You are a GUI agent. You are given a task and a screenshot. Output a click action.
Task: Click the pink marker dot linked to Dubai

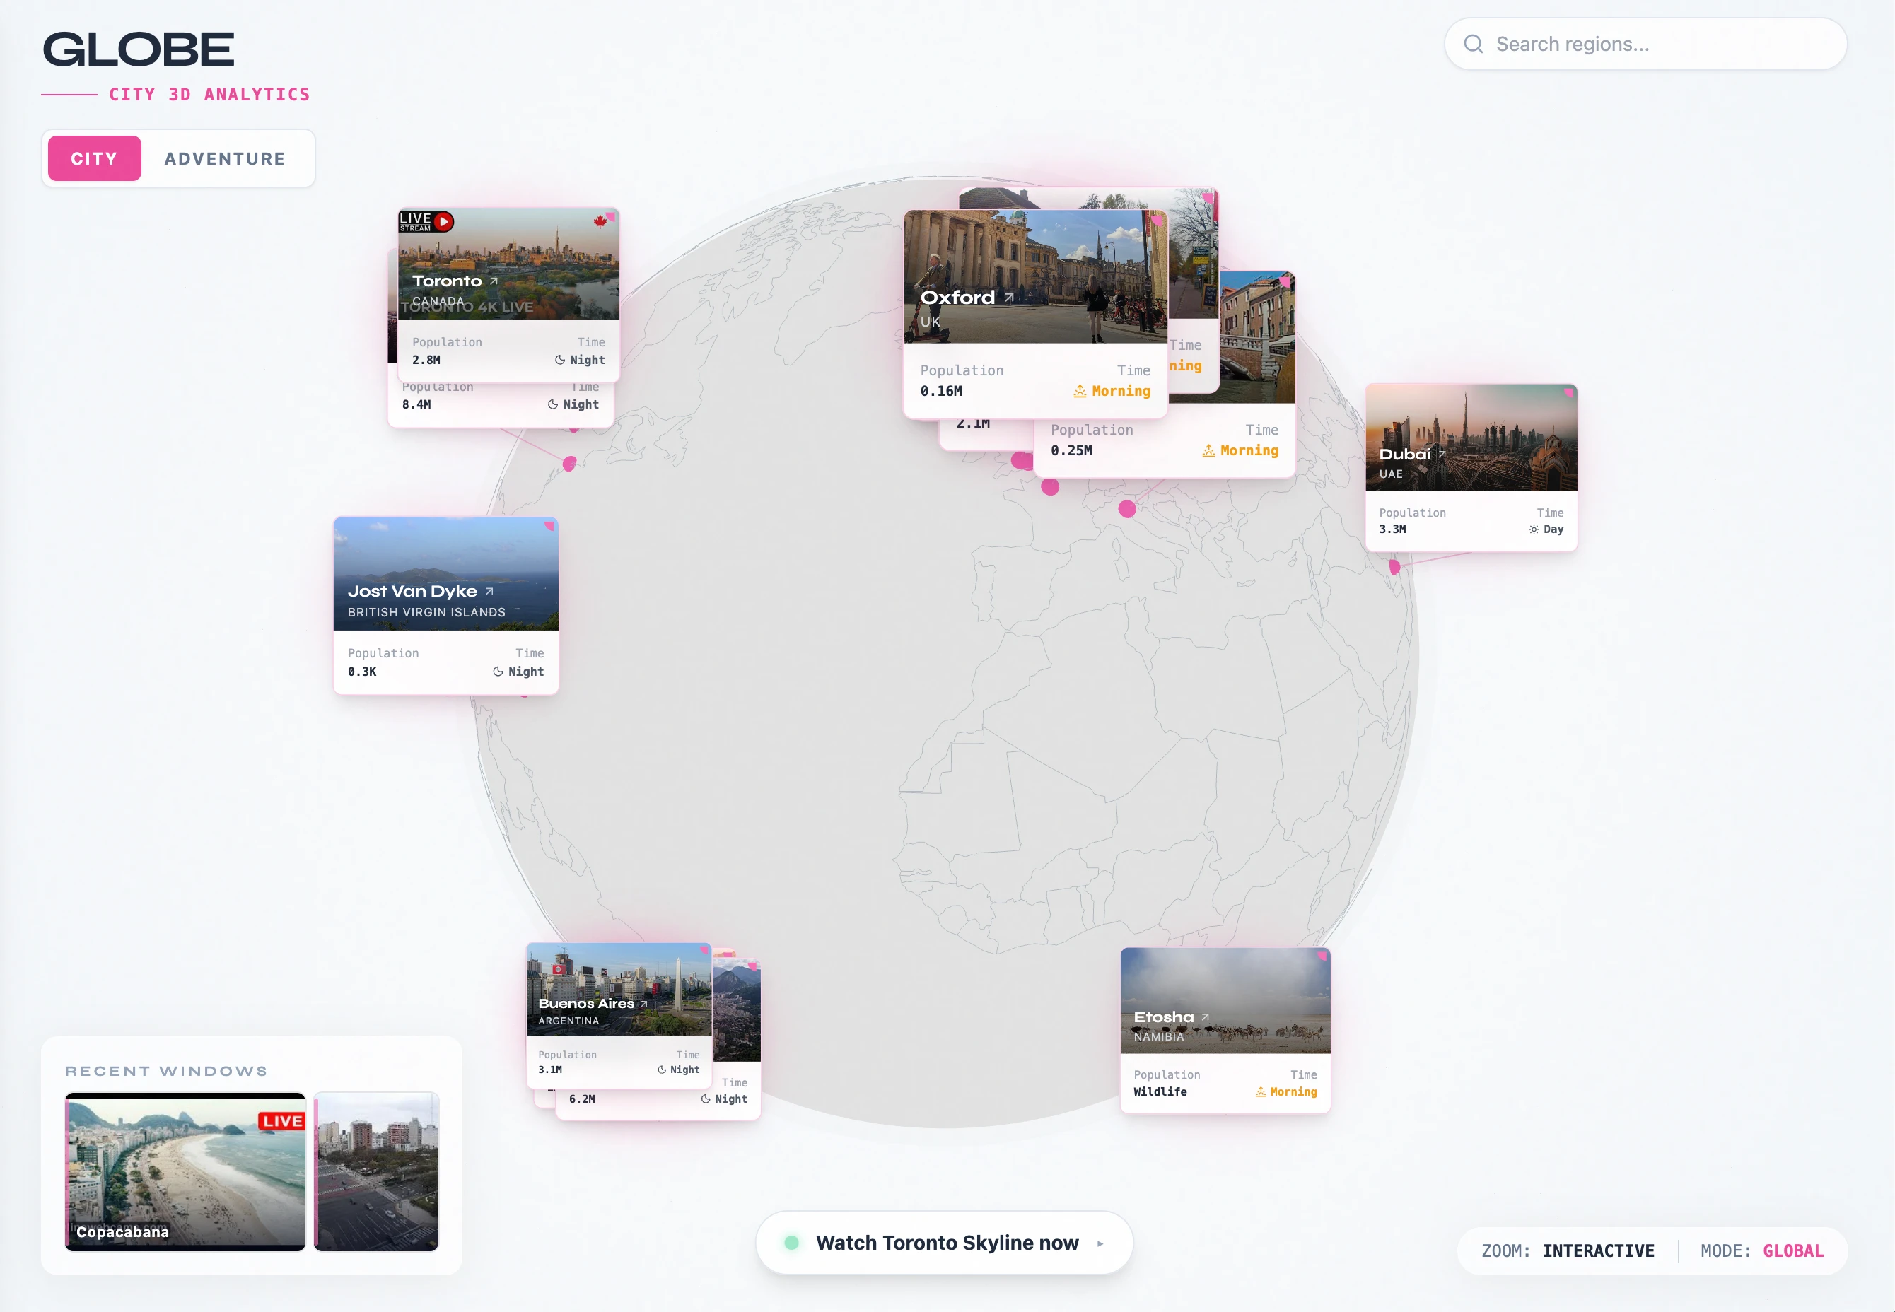coord(1394,566)
